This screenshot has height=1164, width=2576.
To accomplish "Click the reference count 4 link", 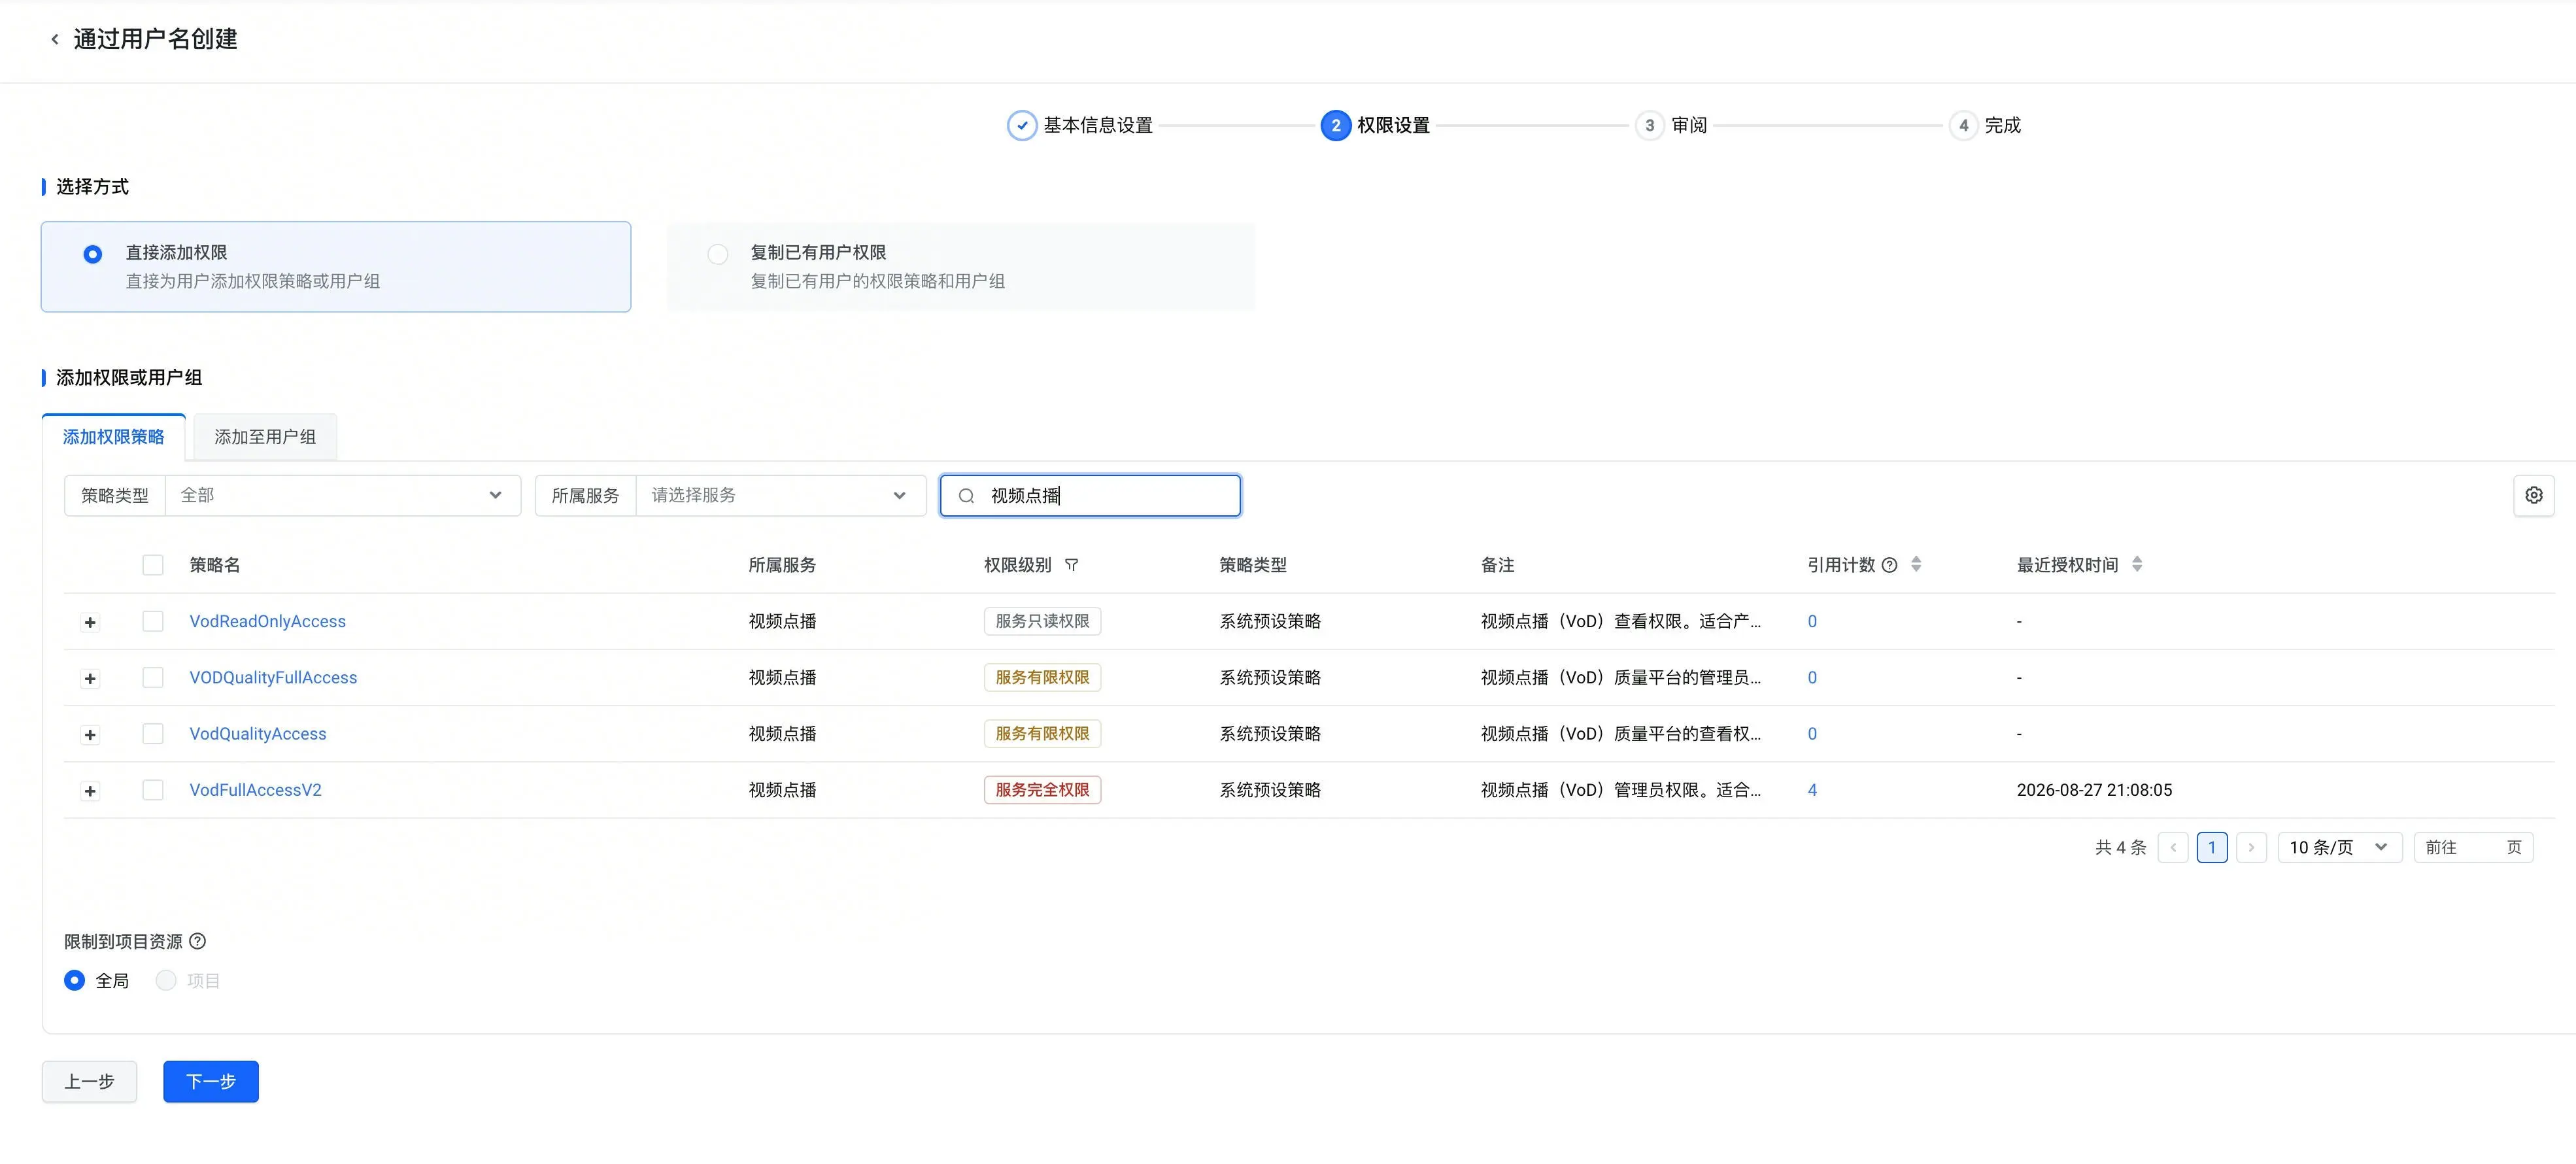I will [1812, 790].
